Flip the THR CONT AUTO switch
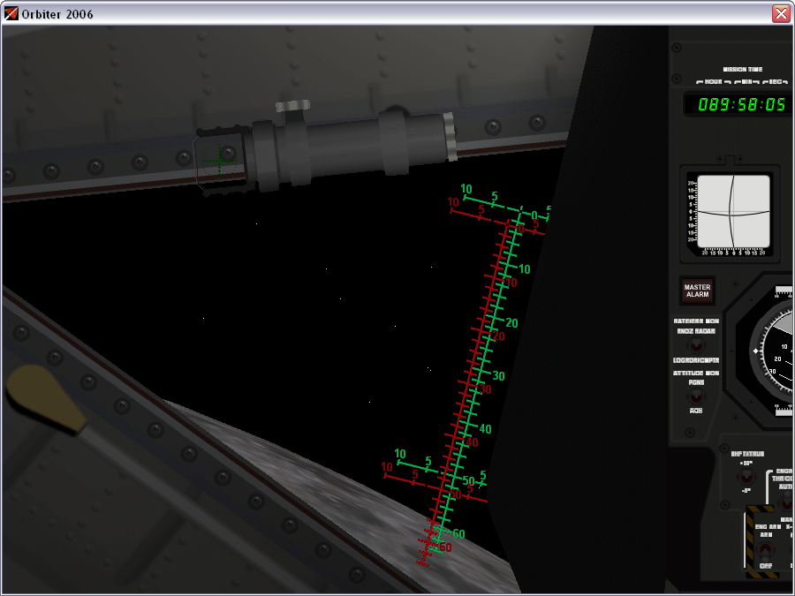795x596 pixels. [787, 502]
